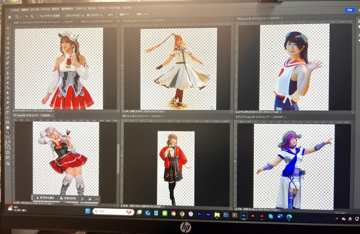The image size is (360, 234).
Task: Open LINE app from the taskbar
Action: click(x=165, y=214)
